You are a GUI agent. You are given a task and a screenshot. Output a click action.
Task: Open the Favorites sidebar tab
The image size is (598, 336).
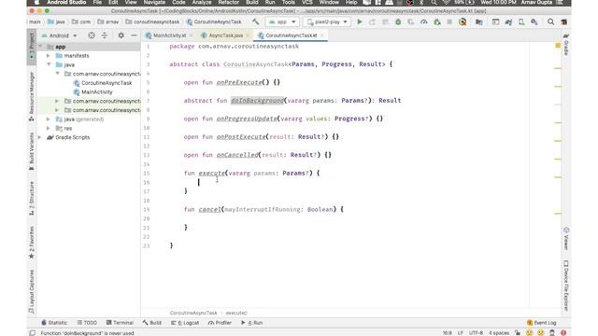32,243
